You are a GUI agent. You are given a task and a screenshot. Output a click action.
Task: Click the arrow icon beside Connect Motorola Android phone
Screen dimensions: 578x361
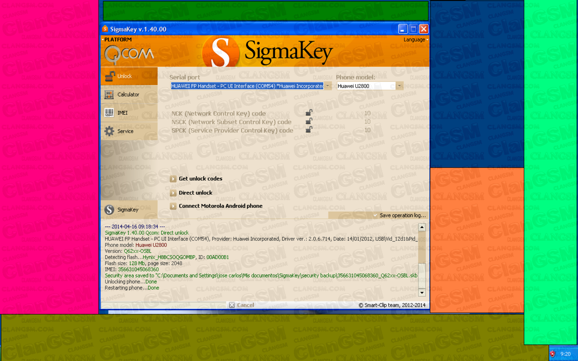pyautogui.click(x=173, y=206)
